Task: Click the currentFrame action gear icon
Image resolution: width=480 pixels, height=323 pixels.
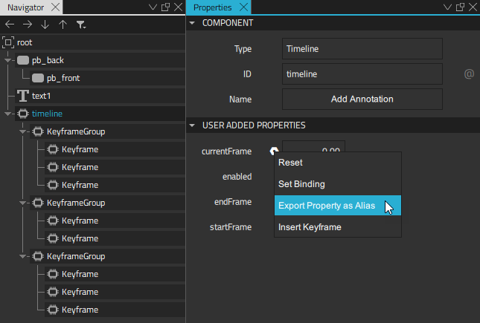Action: click(x=274, y=151)
